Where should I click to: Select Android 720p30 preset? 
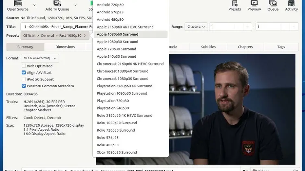pyautogui.click(x=131, y=4)
